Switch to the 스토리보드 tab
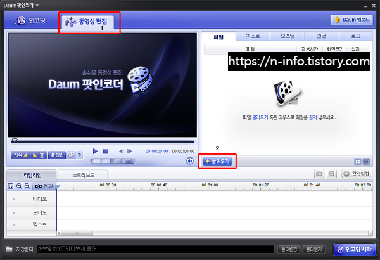This screenshot has width=380, height=260. point(83,175)
